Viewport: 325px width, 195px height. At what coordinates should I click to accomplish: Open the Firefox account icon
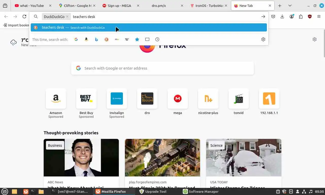292,17
